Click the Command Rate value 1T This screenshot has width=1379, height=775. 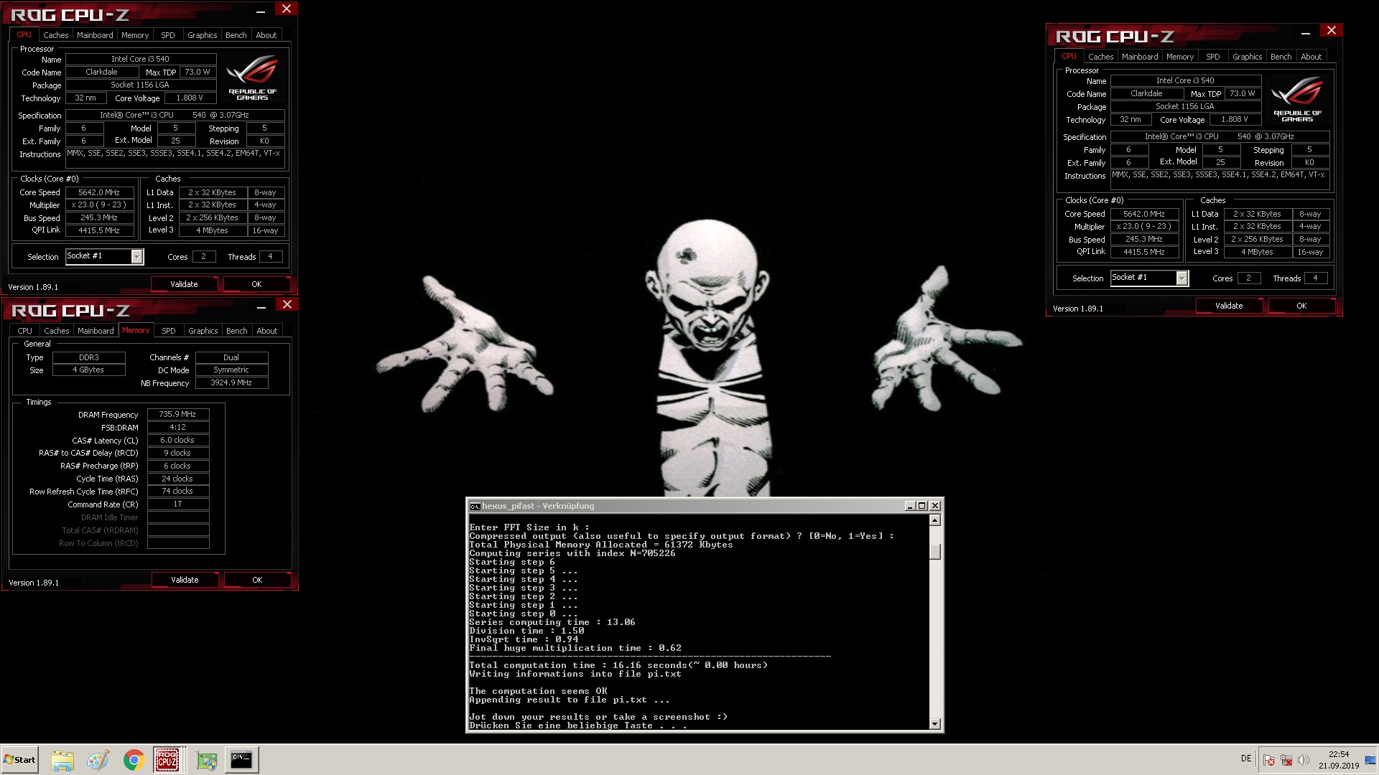(x=178, y=504)
